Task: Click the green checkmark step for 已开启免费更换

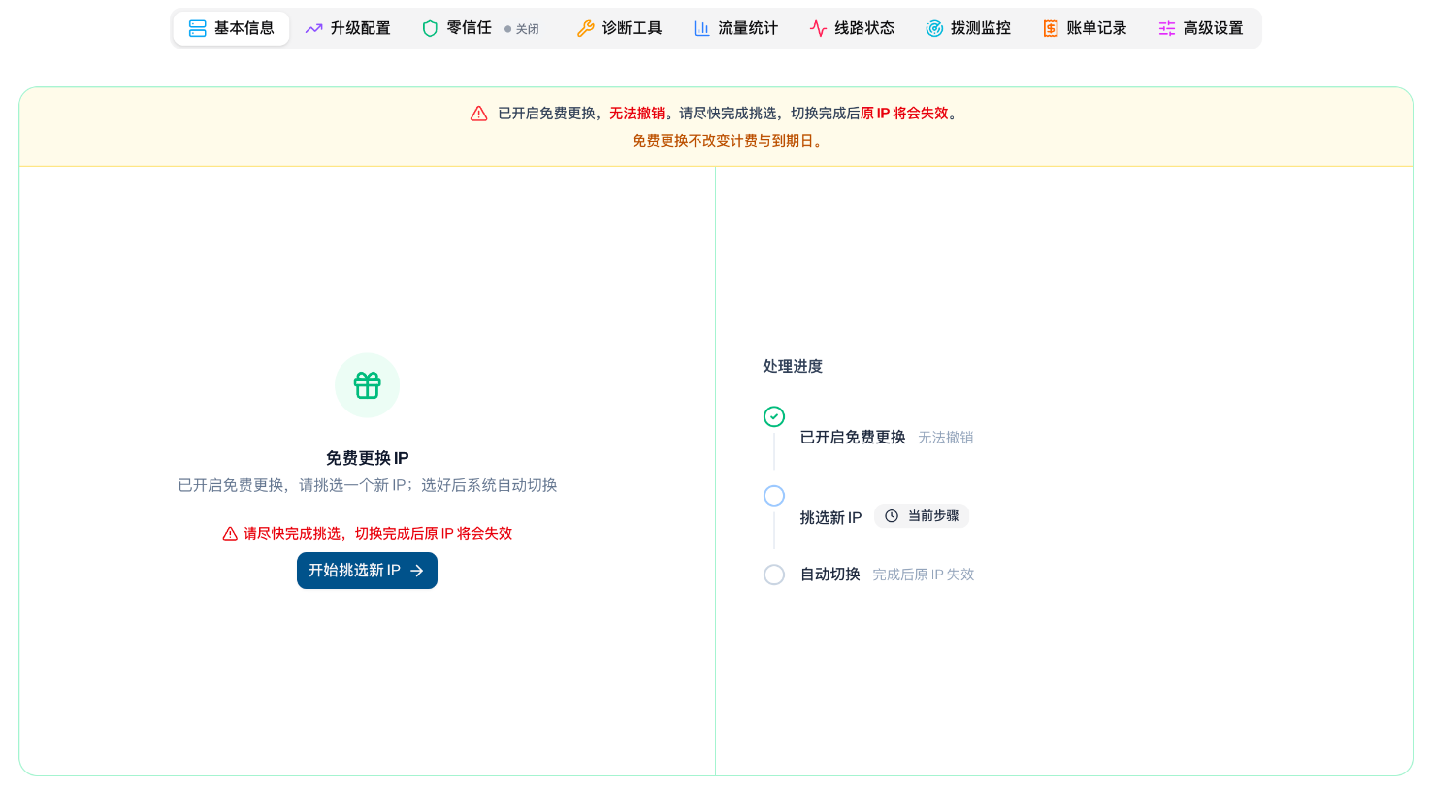Action: click(x=774, y=416)
